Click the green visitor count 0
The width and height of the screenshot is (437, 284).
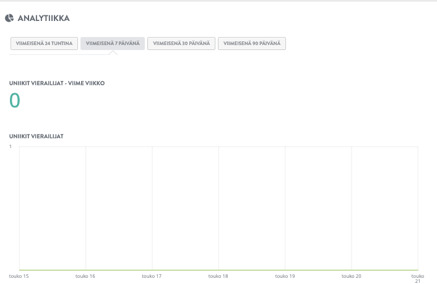point(15,100)
